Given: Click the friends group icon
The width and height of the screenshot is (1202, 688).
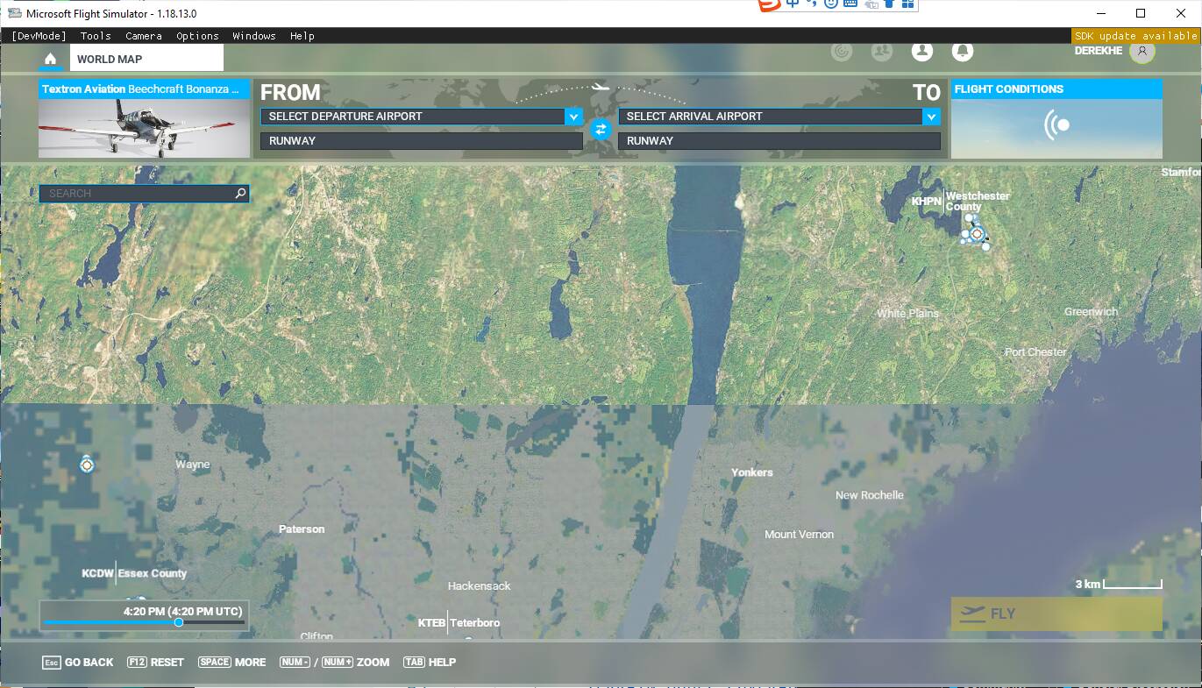Looking at the screenshot, I should 881,52.
